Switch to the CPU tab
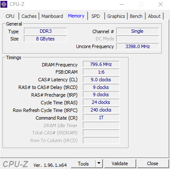170x169 pixels. [x=10, y=16]
